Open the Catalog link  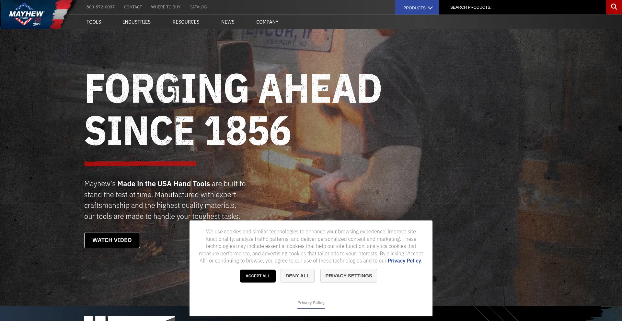pyautogui.click(x=198, y=7)
